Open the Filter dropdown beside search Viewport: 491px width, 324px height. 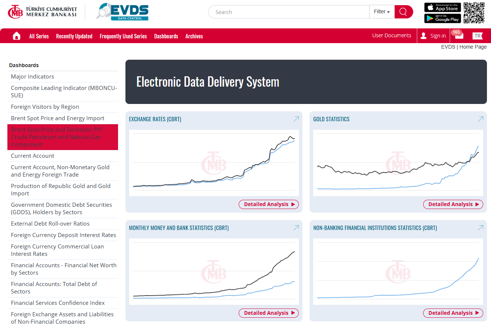click(x=381, y=12)
